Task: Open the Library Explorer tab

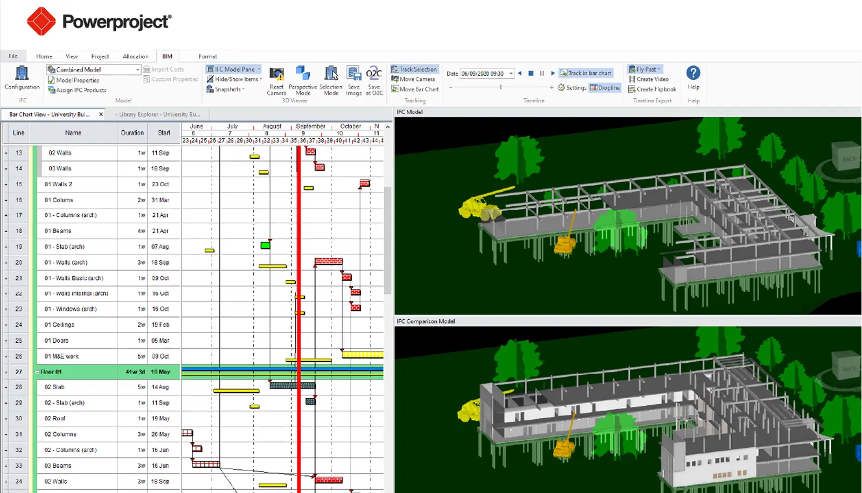Action: coord(158,114)
